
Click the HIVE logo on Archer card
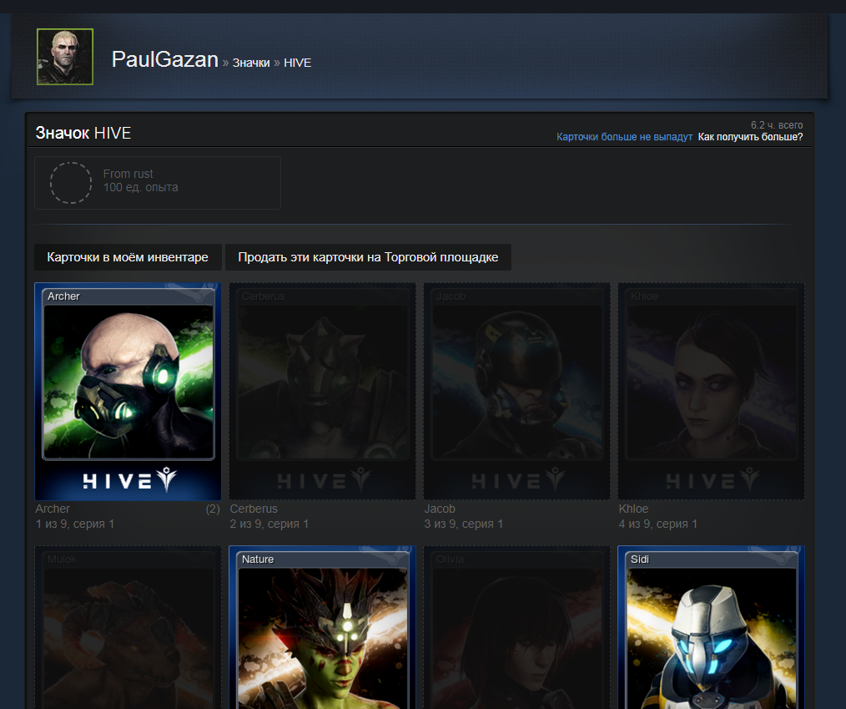pos(129,479)
